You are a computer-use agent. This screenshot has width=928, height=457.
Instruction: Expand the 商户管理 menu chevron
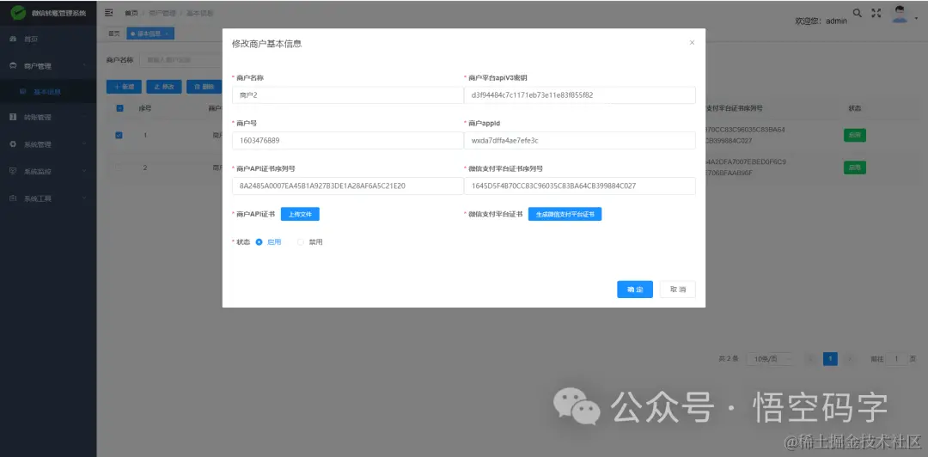[84, 65]
